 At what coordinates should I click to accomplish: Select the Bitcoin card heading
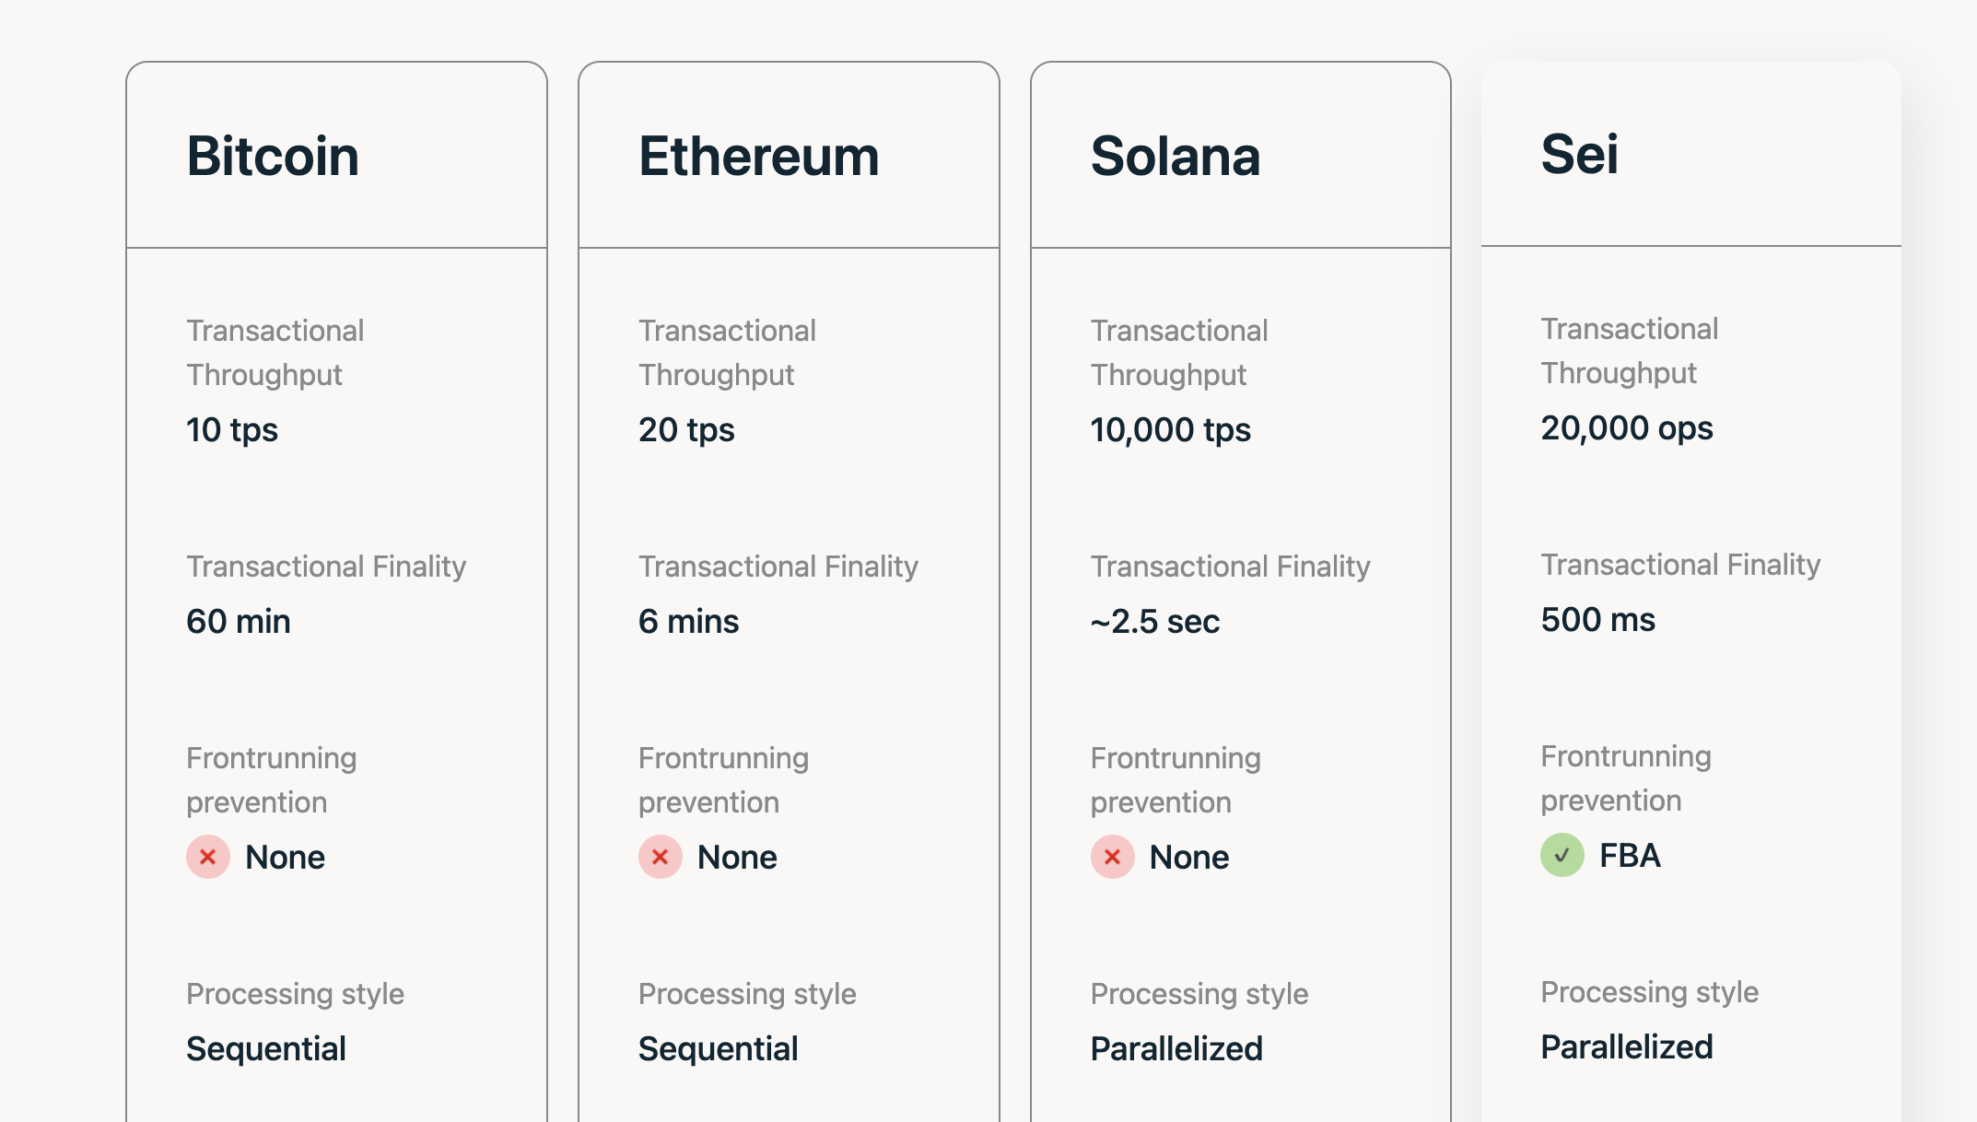tap(273, 156)
